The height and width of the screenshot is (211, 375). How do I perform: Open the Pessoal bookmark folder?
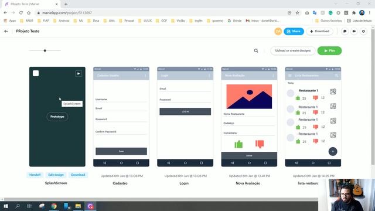[127, 21]
